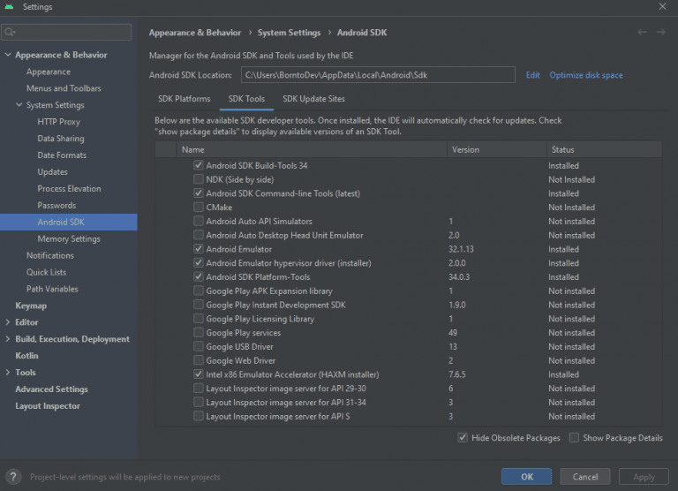Expand the Build, Execution, Deployment section

tap(8, 339)
